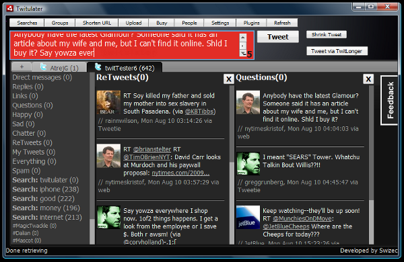Select #Dalian (0) hashtag in sidebar
Viewport: 404px width, 262px height.
(26, 233)
